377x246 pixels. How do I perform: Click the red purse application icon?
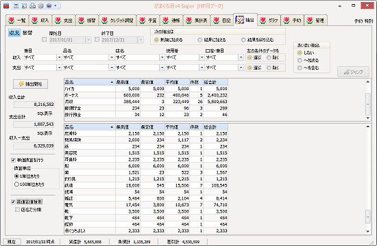6,5
